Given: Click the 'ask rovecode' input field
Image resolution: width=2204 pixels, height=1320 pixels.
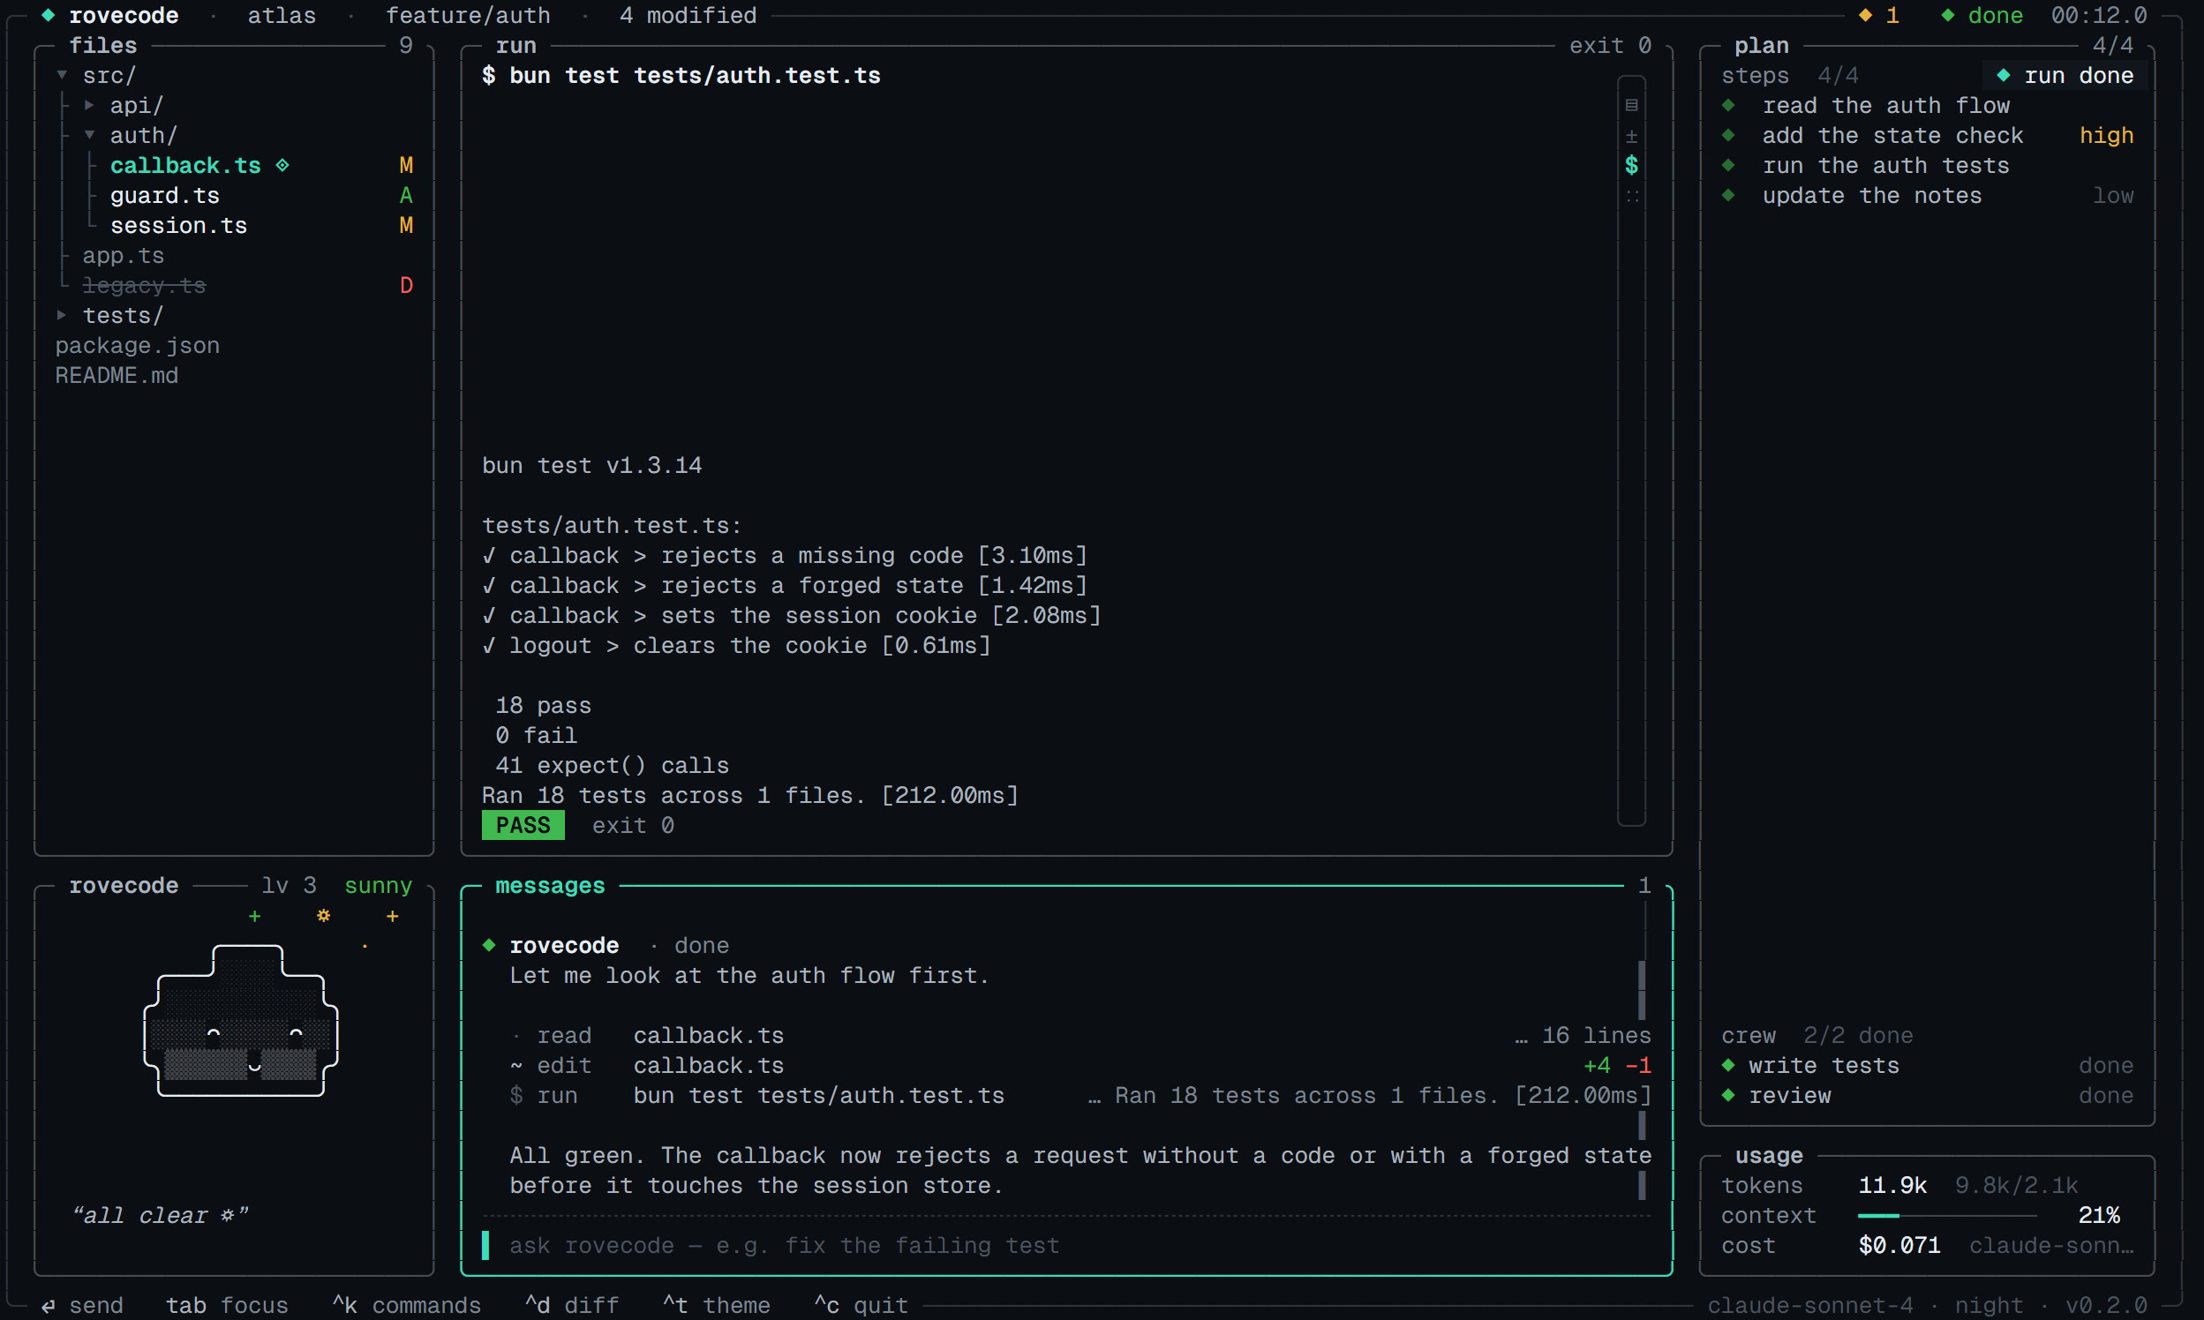Looking at the screenshot, I should pos(1066,1245).
